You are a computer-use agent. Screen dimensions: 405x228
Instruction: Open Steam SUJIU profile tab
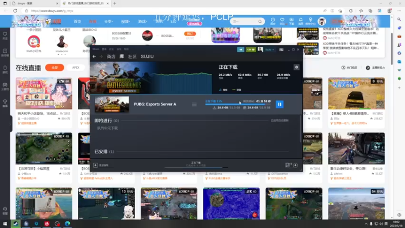[x=147, y=57]
